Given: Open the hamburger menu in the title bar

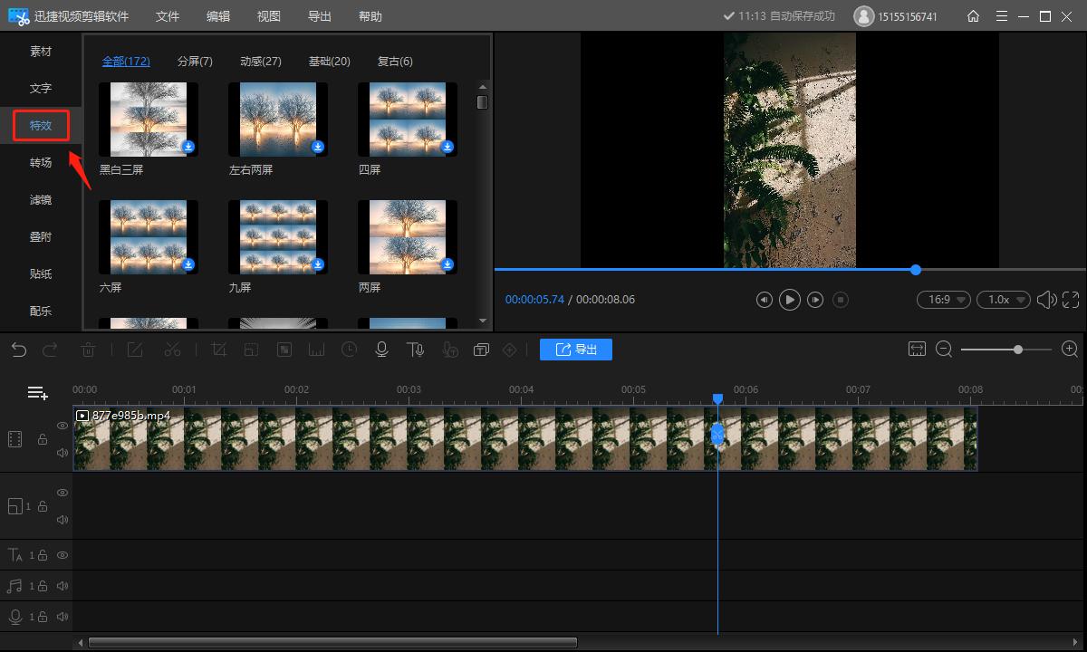Looking at the screenshot, I should 1001,16.
